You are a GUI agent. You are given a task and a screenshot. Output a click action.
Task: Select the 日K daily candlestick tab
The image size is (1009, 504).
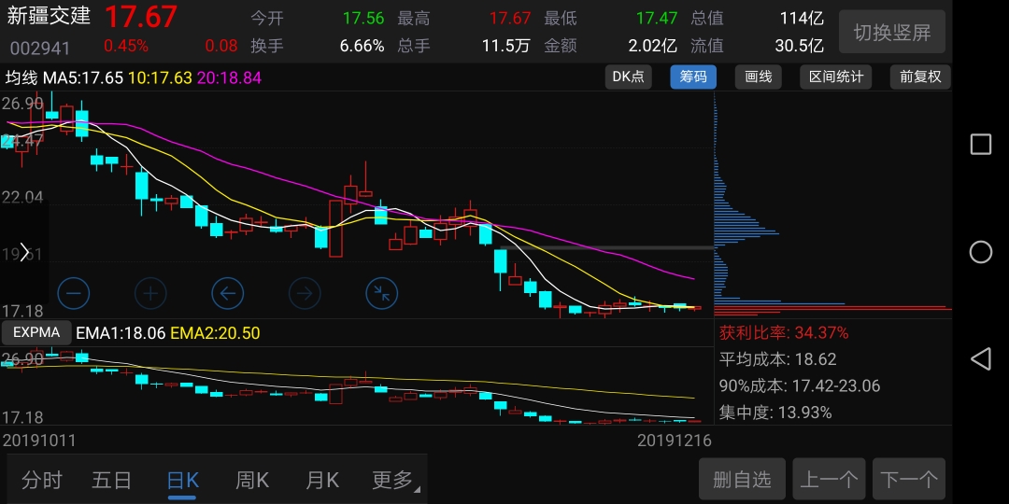click(x=183, y=481)
